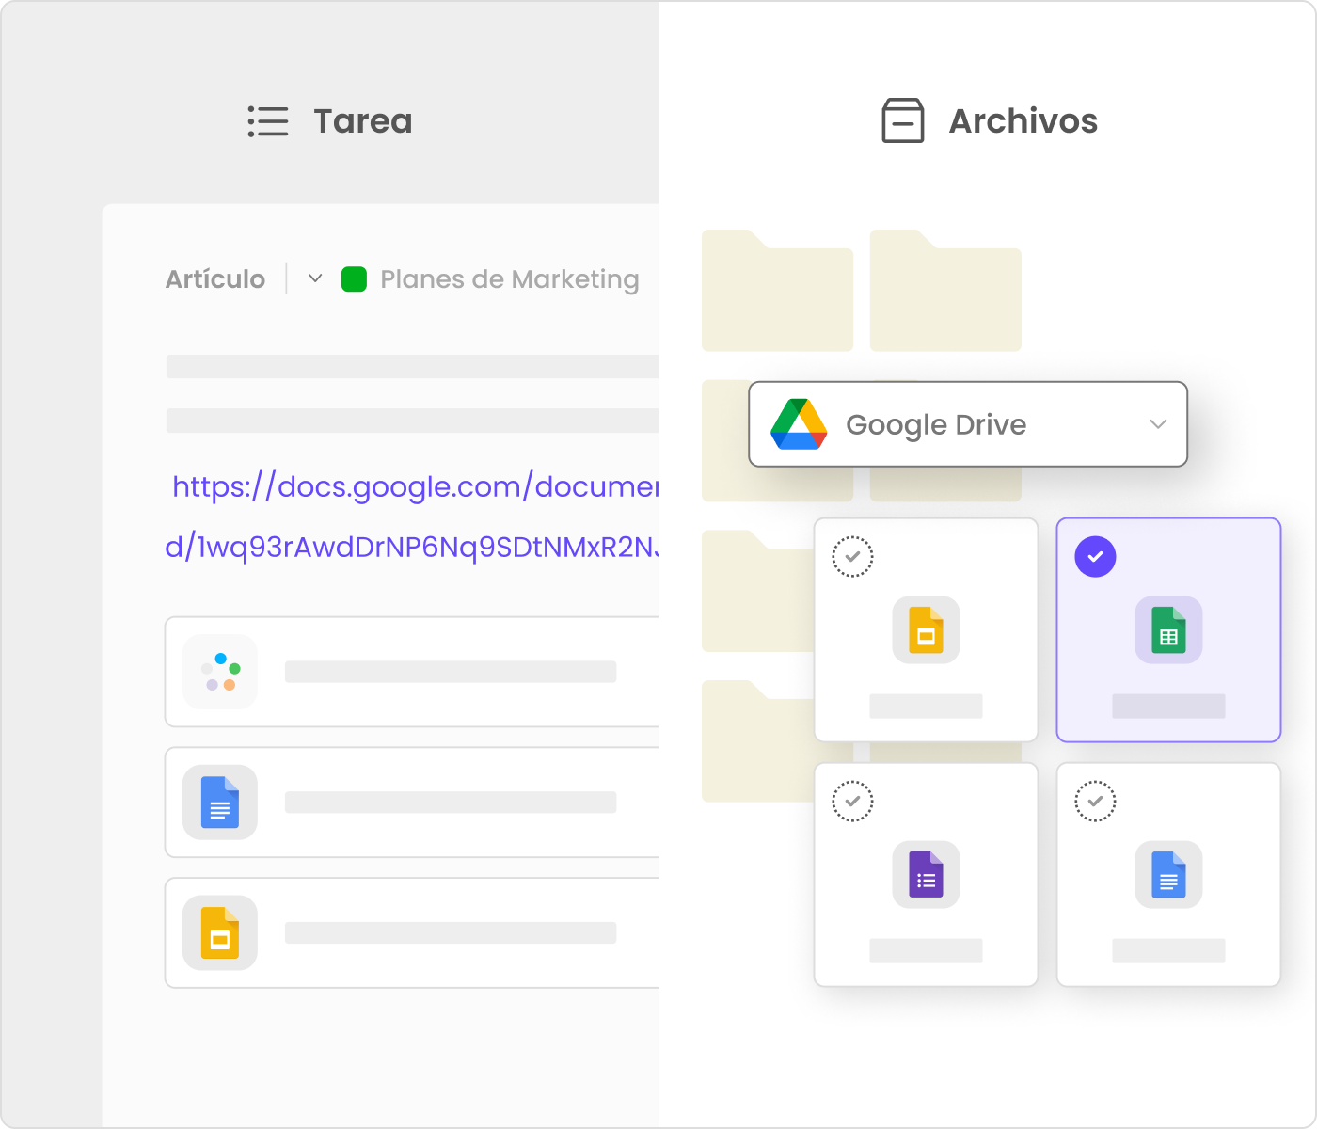Click the yellow Google Slides file card icon
This screenshot has height=1129, width=1317.
tap(926, 630)
